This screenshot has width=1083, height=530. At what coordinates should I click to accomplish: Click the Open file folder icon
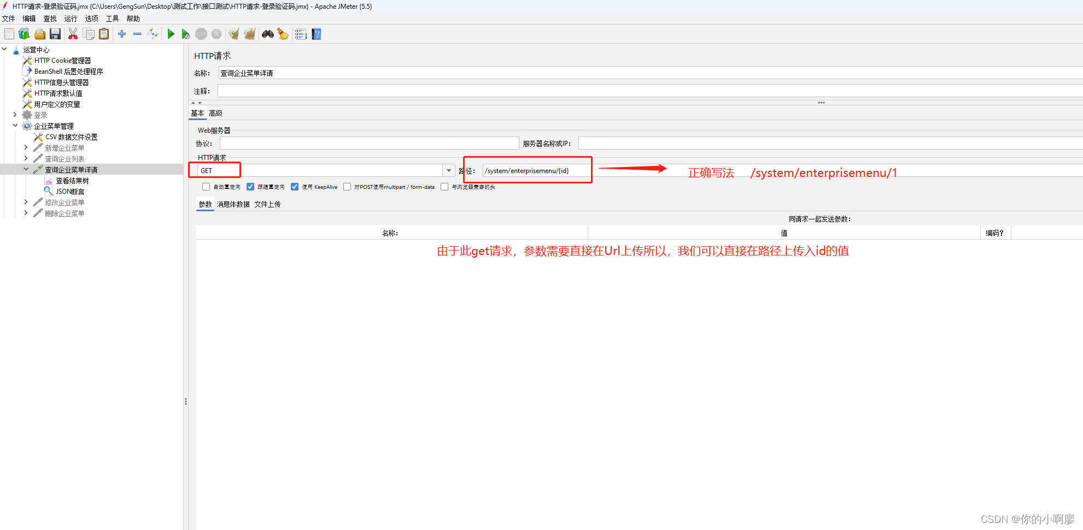click(40, 34)
